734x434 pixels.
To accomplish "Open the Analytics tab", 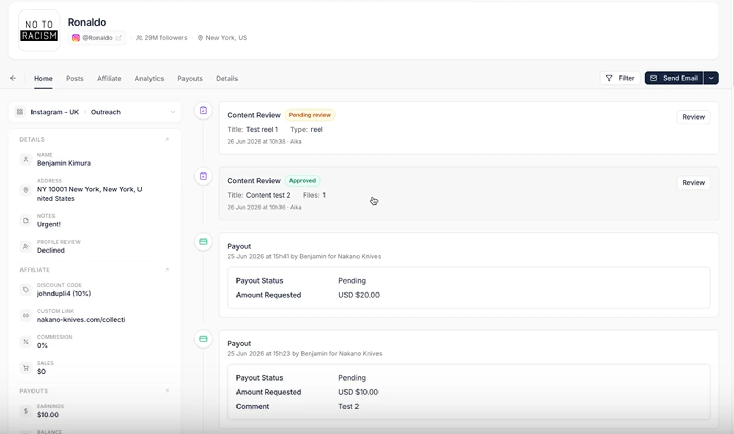I will click(x=149, y=79).
